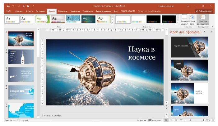The image size is (218, 126).
Task: Toggle the Идеи для оформления button
Action: pos(203,20)
